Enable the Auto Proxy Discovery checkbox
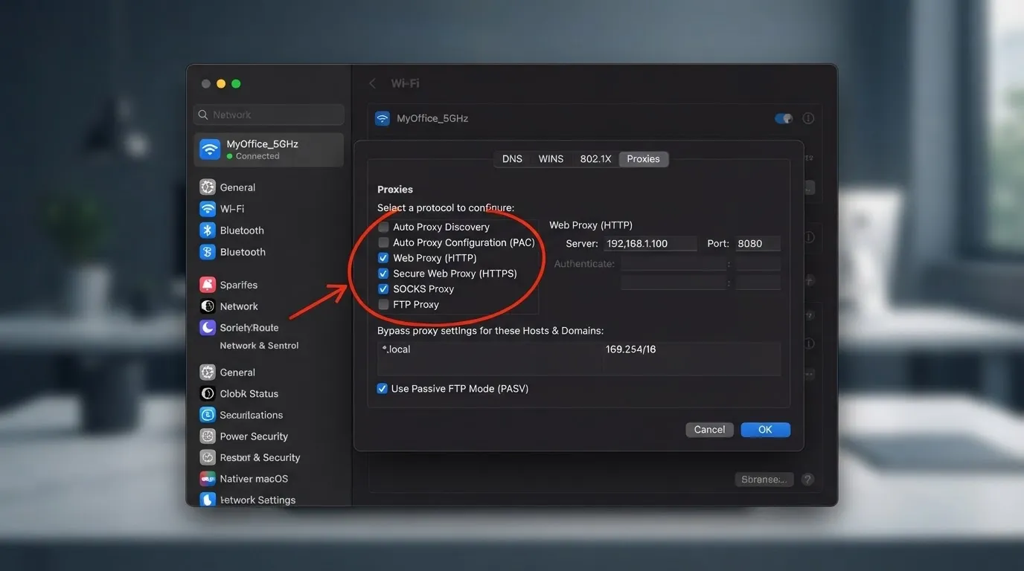The image size is (1024, 571). click(x=383, y=227)
